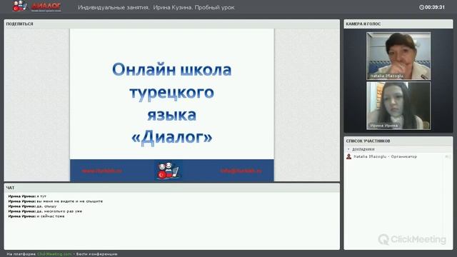Open the Чат panel header

click(x=171, y=188)
